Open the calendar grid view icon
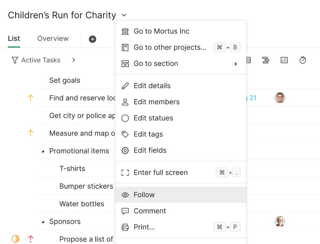This screenshot has width=320, height=244. [284, 60]
